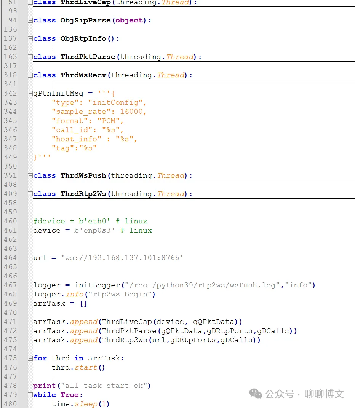
Task: Collapse the 'for thrd in arrTask' loop
Action: click(30, 358)
